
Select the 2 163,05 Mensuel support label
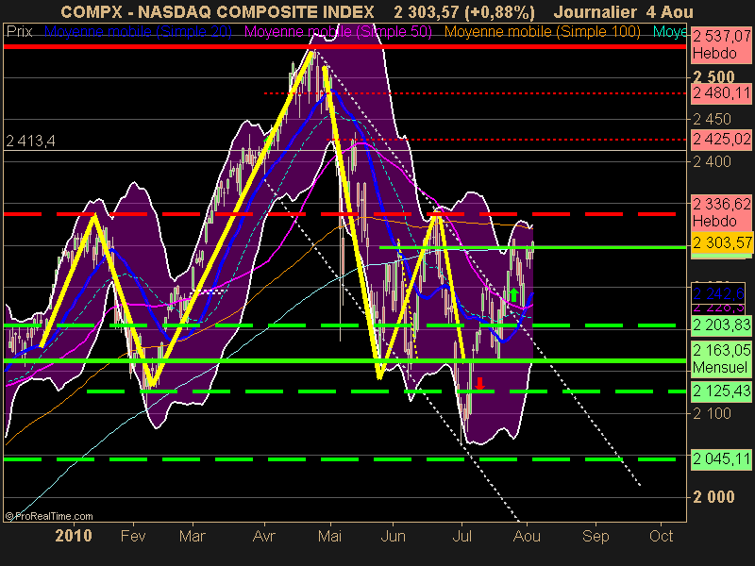pyautogui.click(x=721, y=358)
